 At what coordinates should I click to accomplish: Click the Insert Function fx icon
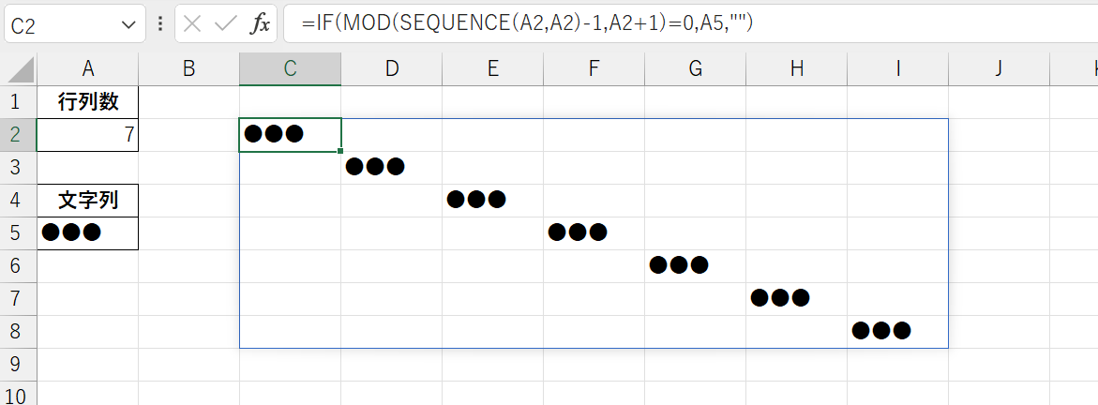tap(260, 24)
